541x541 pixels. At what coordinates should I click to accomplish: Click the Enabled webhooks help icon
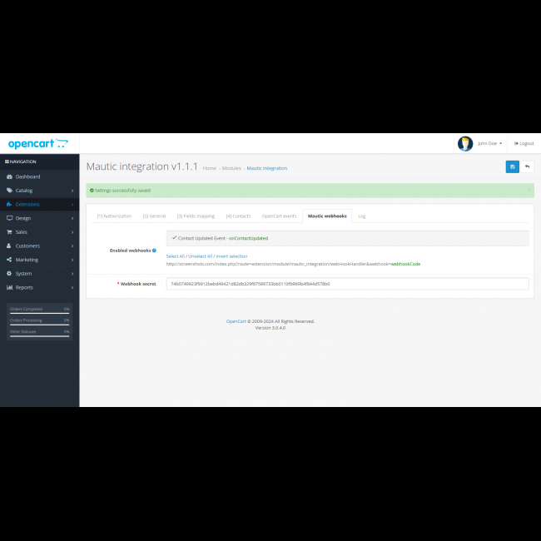pos(154,250)
